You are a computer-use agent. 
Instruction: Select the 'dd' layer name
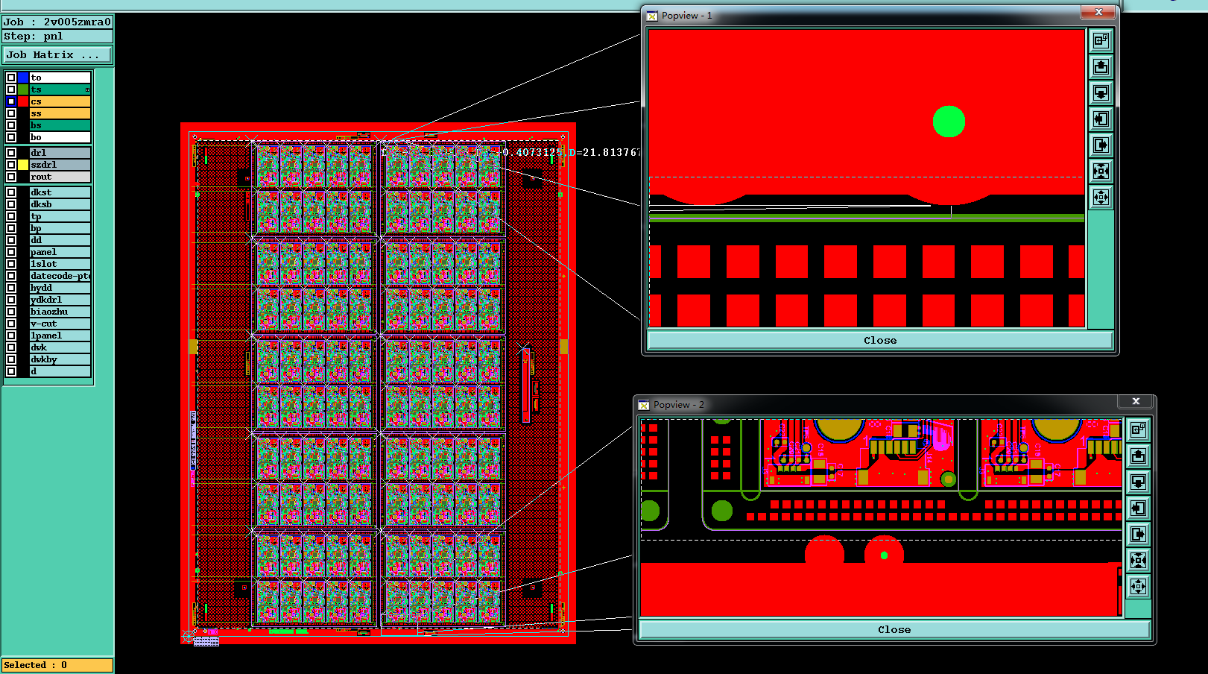(x=60, y=240)
